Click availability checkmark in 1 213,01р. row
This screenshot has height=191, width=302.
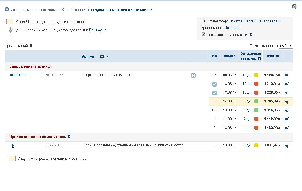(214, 84)
